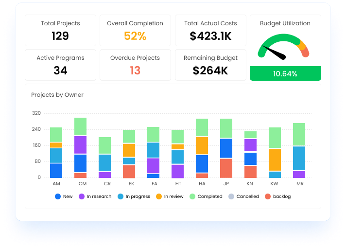The height and width of the screenshot is (249, 346).
Task: Click the 80 y-axis value
Action: pyautogui.click(x=38, y=161)
